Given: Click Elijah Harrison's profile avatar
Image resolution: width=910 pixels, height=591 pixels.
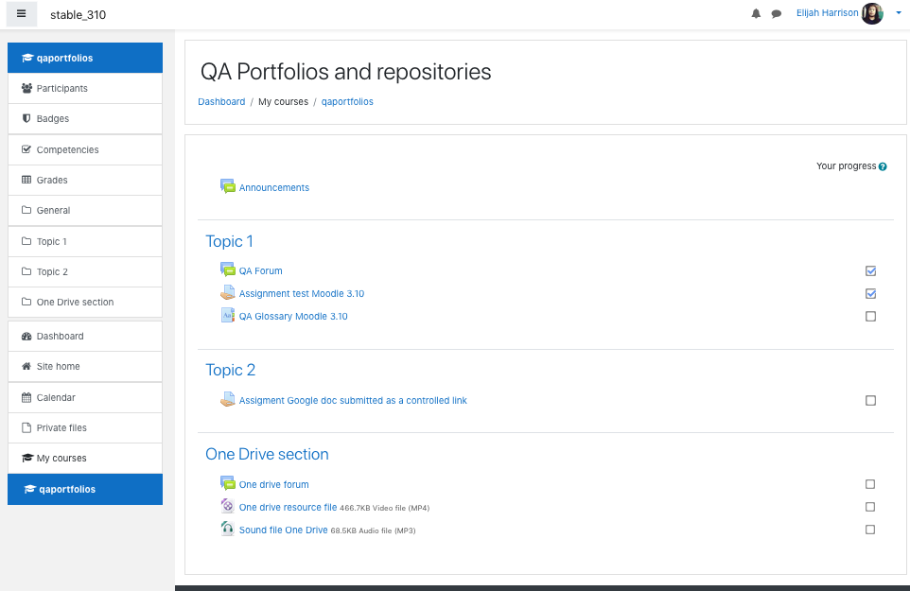Looking at the screenshot, I should pyautogui.click(x=872, y=13).
